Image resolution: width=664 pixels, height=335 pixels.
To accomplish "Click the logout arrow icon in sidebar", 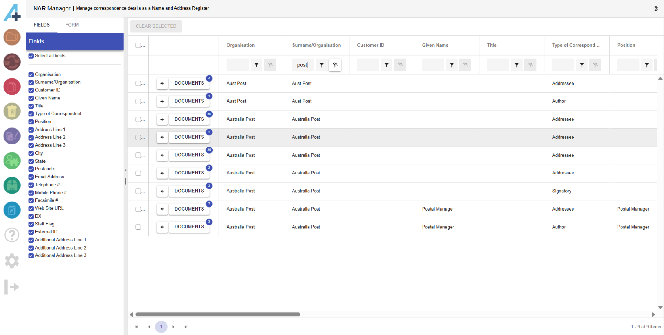I will point(12,287).
